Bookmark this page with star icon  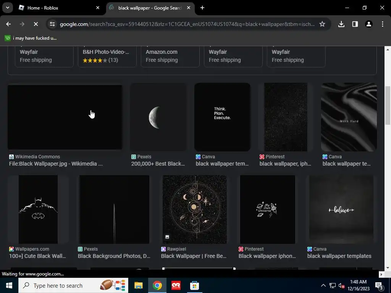click(x=322, y=24)
